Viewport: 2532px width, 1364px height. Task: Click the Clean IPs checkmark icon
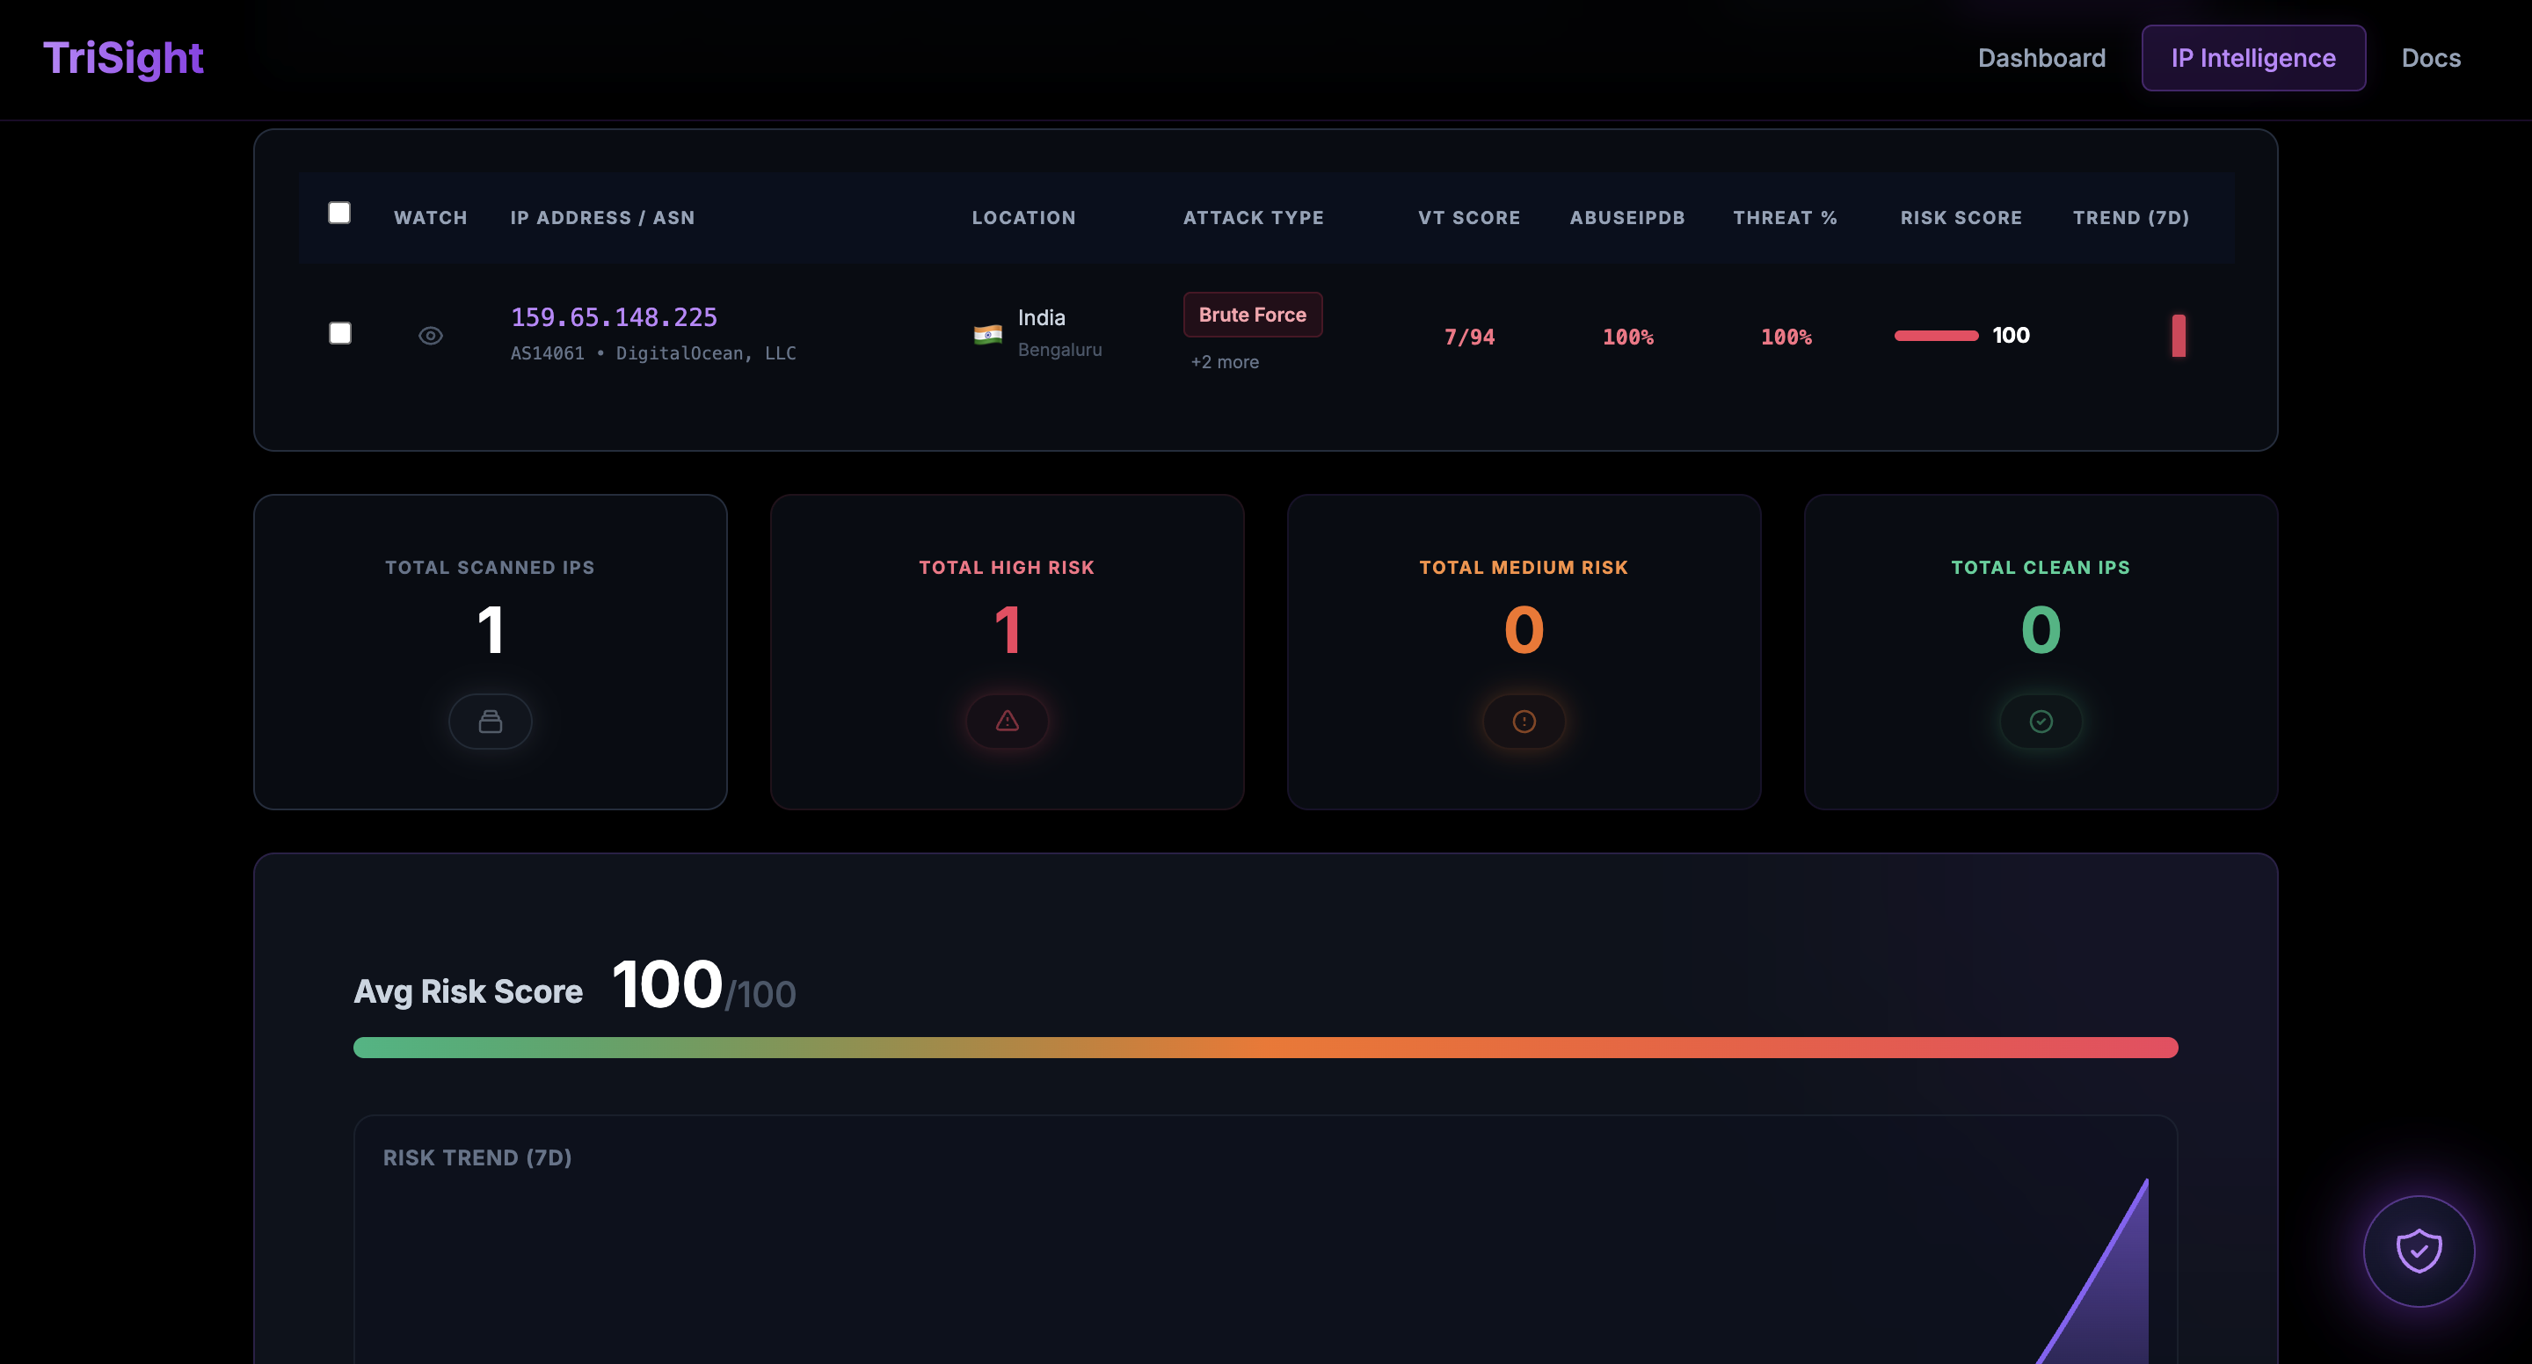coord(2041,722)
